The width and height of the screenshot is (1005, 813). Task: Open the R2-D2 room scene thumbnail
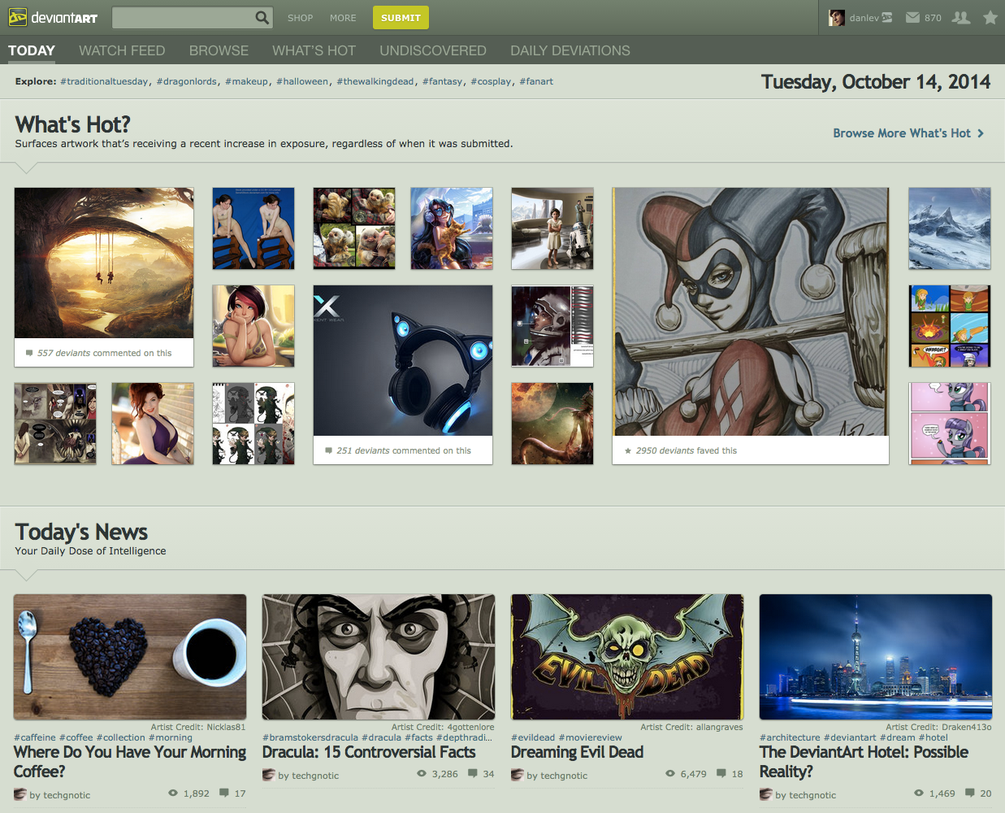[x=552, y=228]
